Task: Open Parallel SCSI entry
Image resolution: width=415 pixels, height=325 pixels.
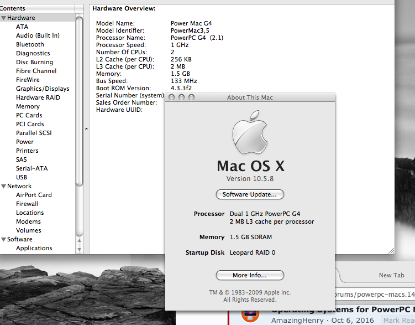Action: (x=34, y=133)
